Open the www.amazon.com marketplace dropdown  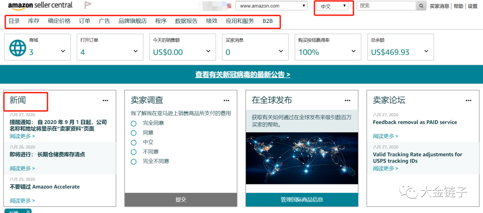click(x=271, y=6)
